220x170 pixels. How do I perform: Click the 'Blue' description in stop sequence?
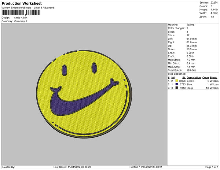pyautogui.click(x=189, y=84)
